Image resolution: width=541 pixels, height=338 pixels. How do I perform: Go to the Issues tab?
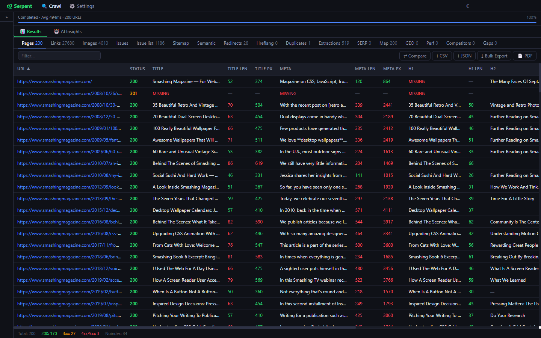tap(122, 43)
